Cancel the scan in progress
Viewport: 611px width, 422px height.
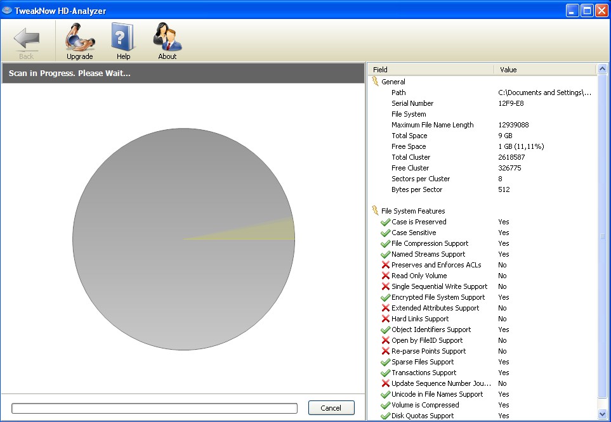click(x=331, y=407)
